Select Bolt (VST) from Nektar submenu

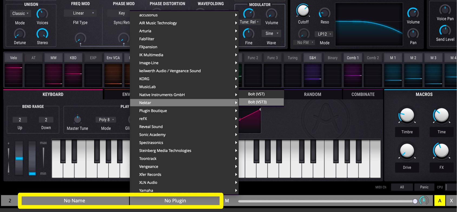tap(261, 94)
